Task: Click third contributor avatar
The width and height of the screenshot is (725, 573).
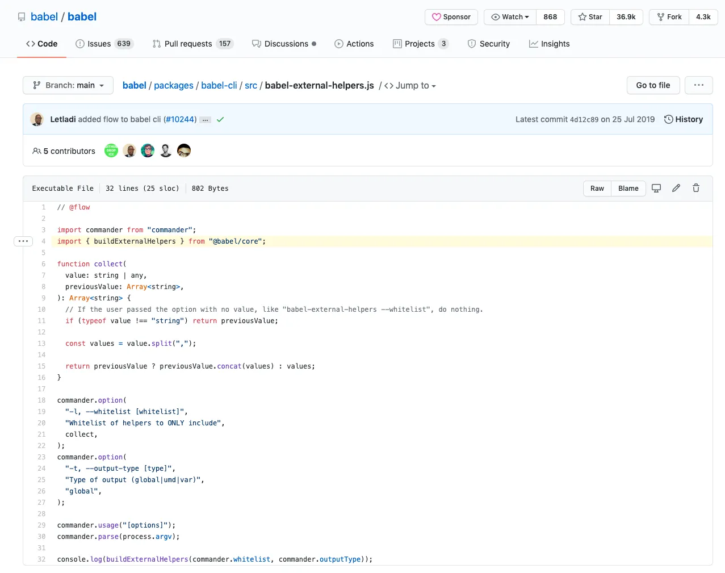Action: pos(148,150)
